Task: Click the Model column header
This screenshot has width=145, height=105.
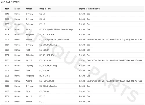Action: pyautogui.click(x=29, y=9)
